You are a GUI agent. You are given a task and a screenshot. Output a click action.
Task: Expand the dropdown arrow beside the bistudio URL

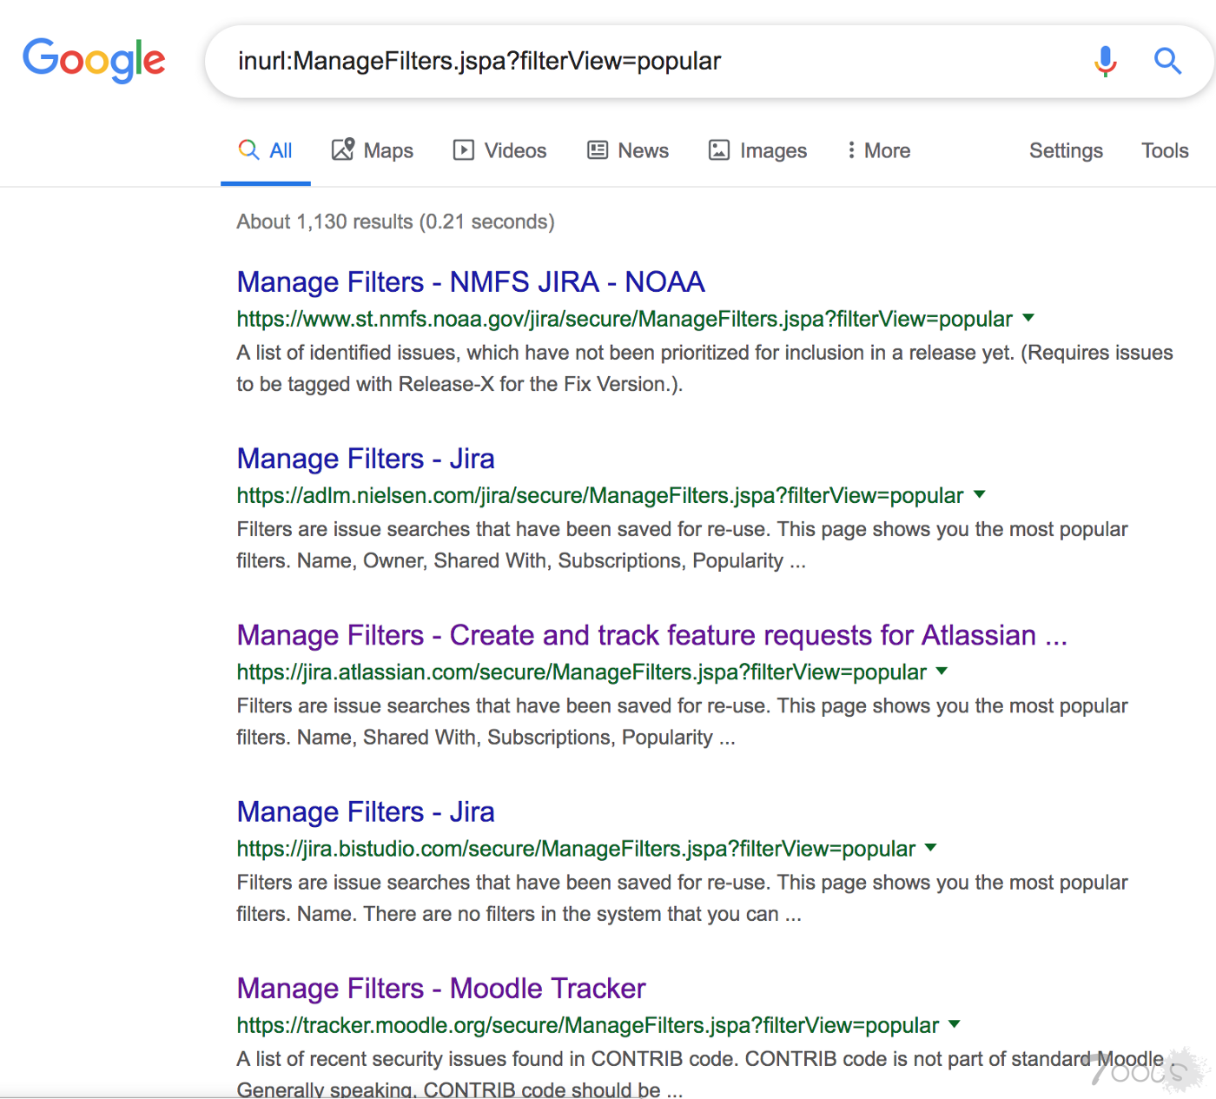(931, 847)
